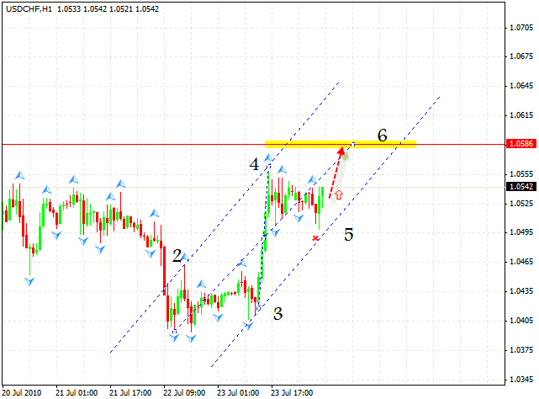
Task: Click price scale value 1.0345
Action: click(x=521, y=380)
